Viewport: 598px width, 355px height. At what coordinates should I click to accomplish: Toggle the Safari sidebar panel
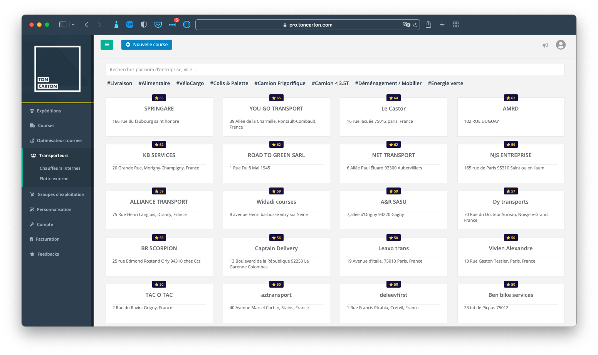pos(63,25)
